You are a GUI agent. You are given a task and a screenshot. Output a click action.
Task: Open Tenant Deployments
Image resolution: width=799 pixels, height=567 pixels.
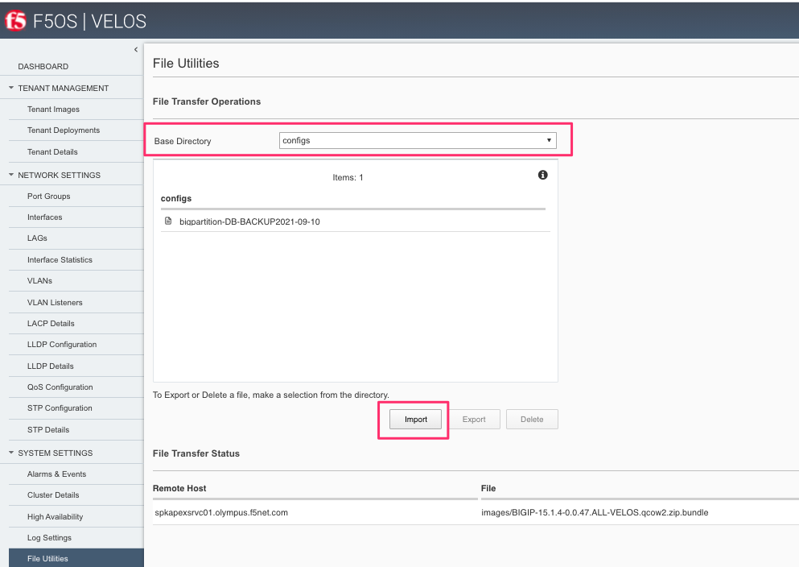point(64,130)
